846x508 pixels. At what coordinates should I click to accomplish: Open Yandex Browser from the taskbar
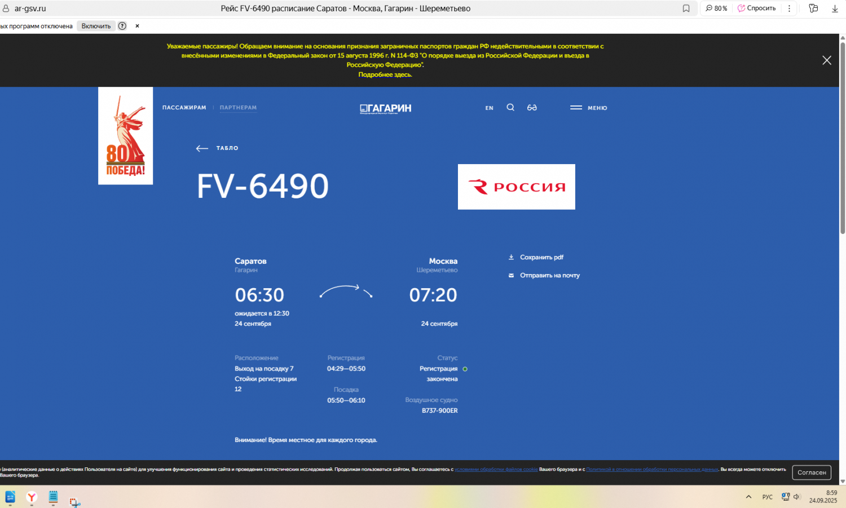(32, 497)
